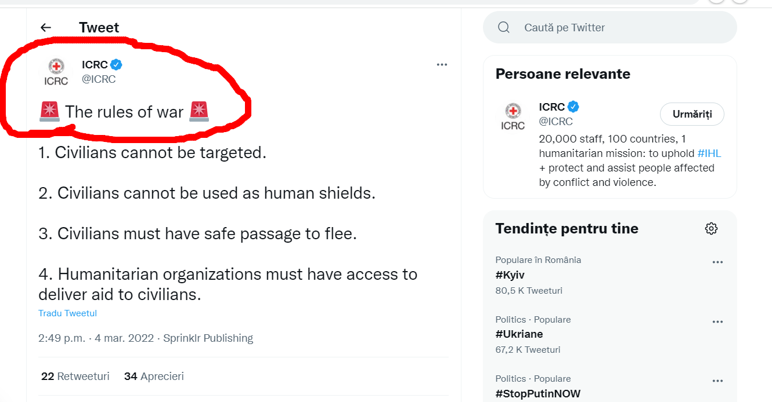The image size is (772, 402).
Task: View the 22 Retweeturi list
Action: [x=75, y=377]
